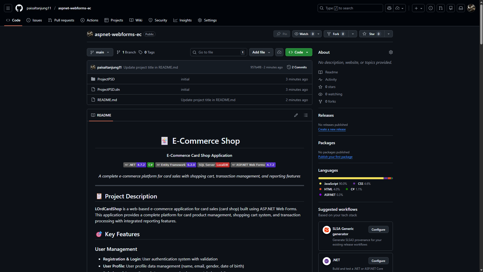The height and width of the screenshot is (272, 483).
Task: Open the Fork options dropdown arrow
Action: pyautogui.click(x=353, y=34)
